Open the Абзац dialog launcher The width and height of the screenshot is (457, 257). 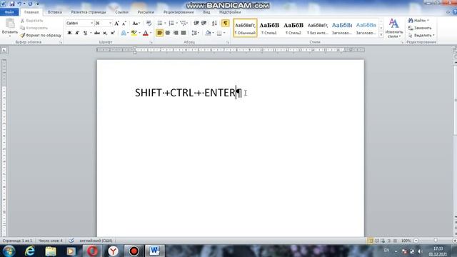228,43
